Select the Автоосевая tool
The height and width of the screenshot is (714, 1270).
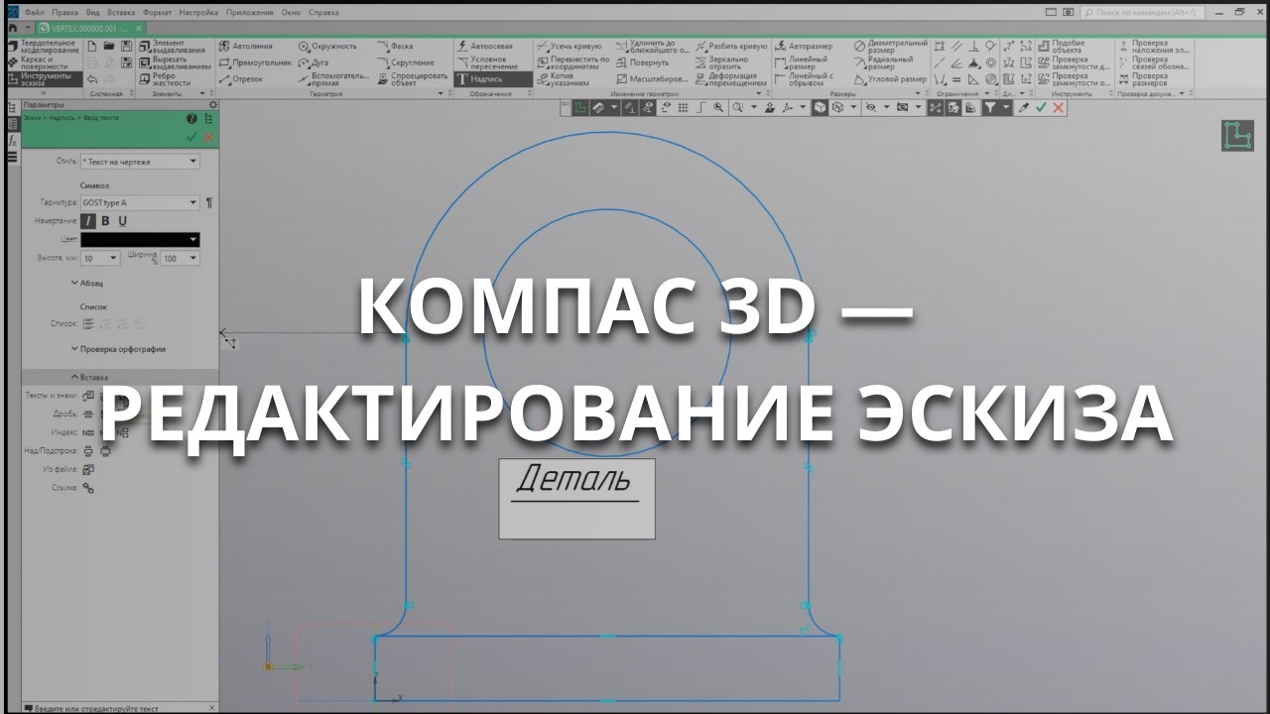click(485, 46)
